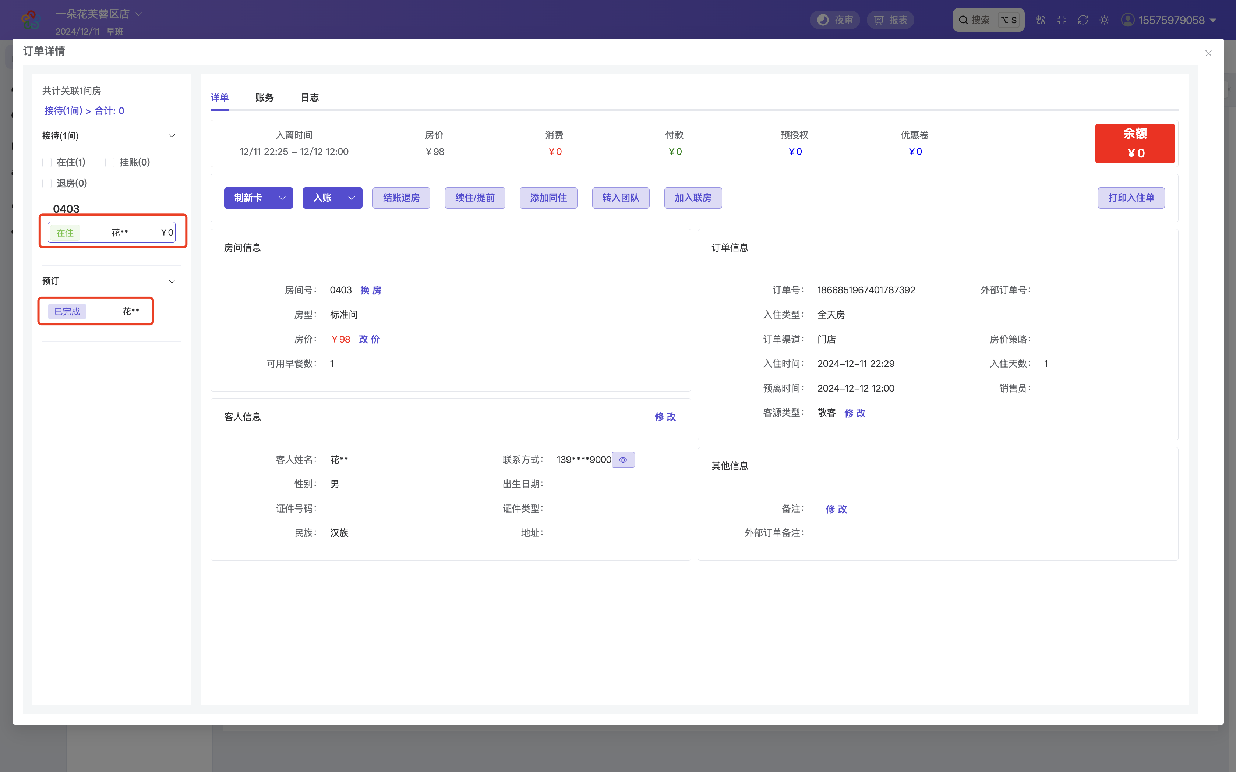Check the 在住(1) checkbox
This screenshot has width=1236, height=772.
[47, 162]
